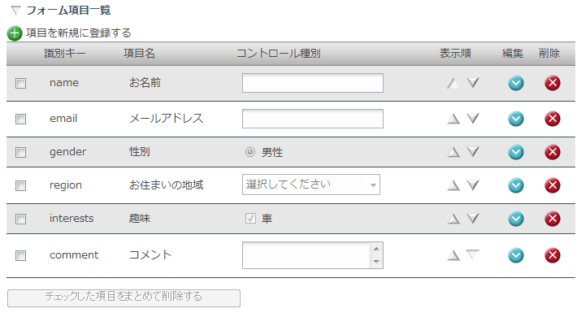581x313 pixels.
Task: Move name row down in display order
Action: click(x=473, y=82)
